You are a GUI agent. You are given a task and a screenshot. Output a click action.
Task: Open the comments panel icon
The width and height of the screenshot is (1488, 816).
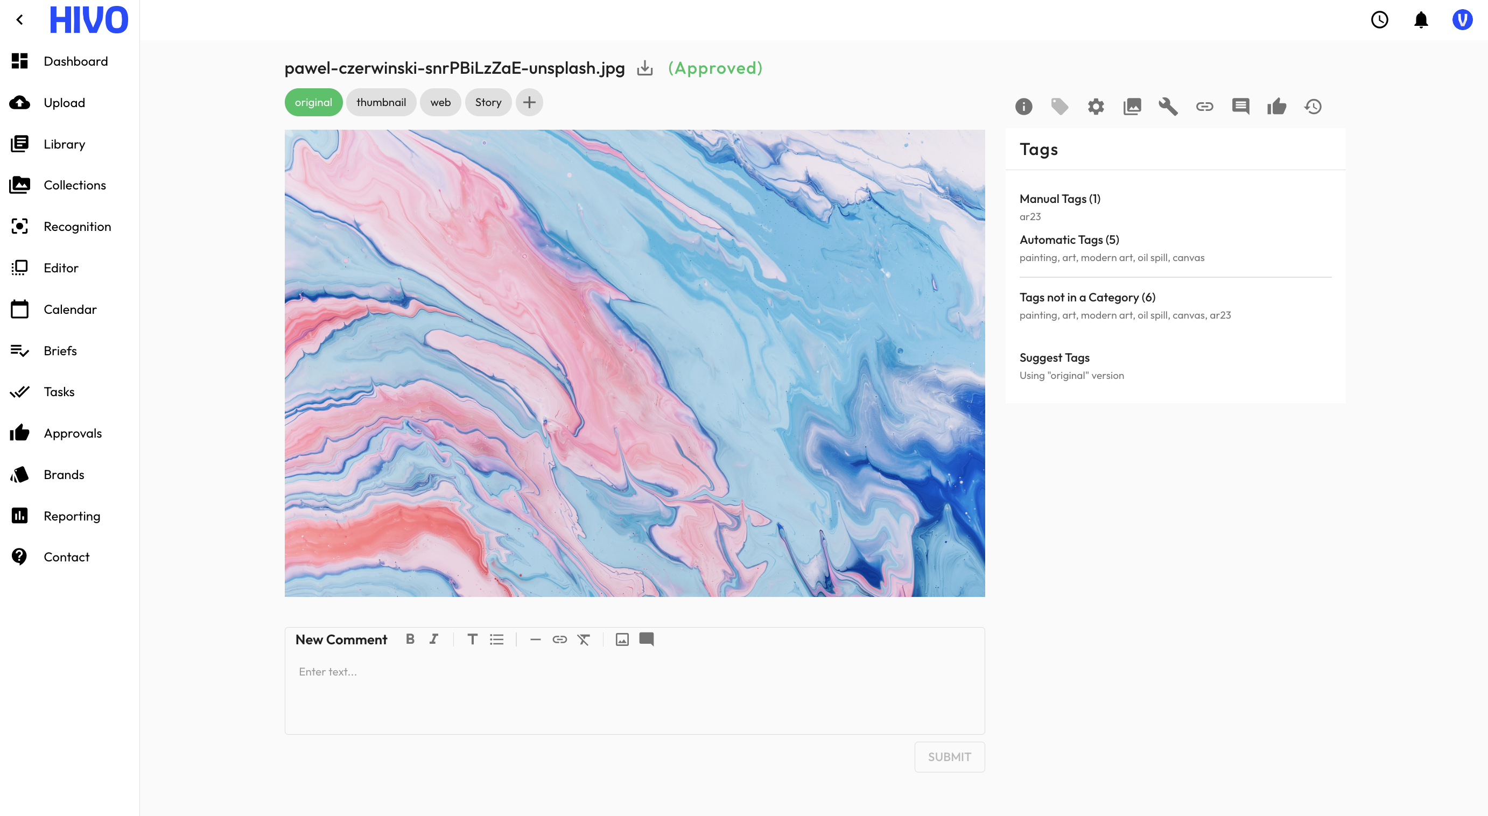tap(1240, 106)
